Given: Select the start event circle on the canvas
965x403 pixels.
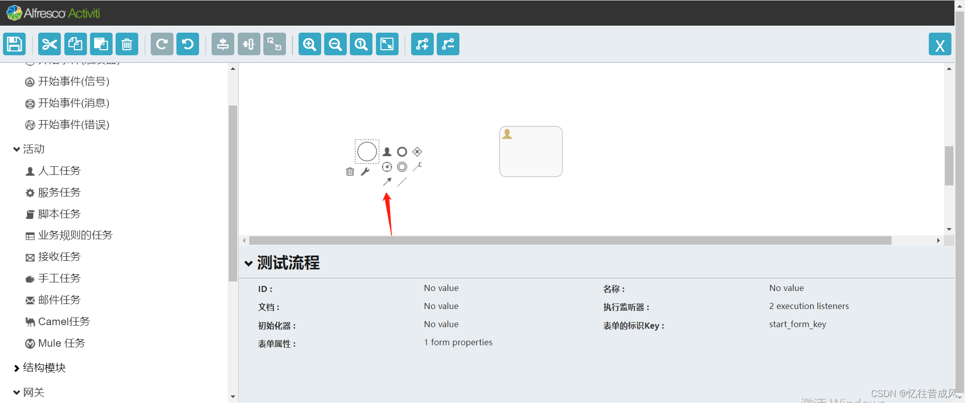Looking at the screenshot, I should (x=367, y=151).
